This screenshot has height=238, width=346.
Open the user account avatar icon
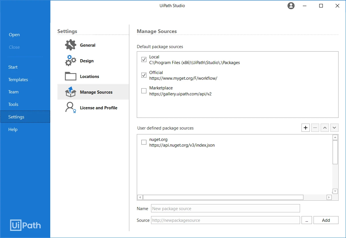(291, 6)
